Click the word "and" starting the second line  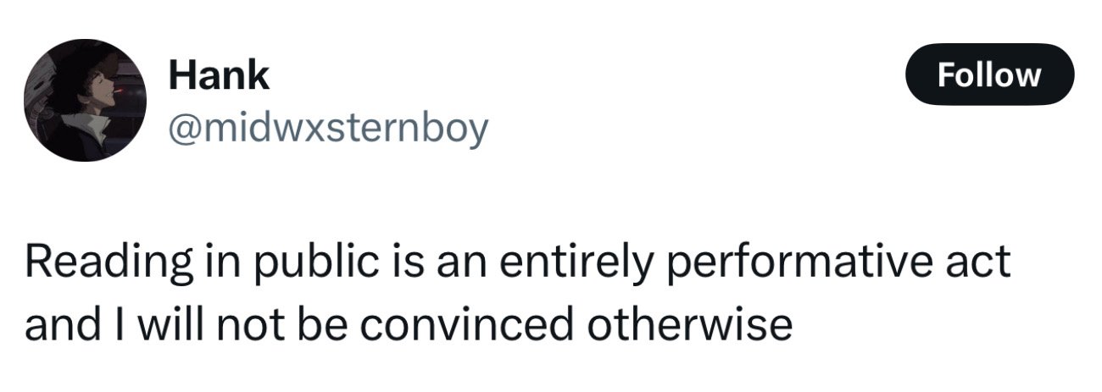point(55,326)
